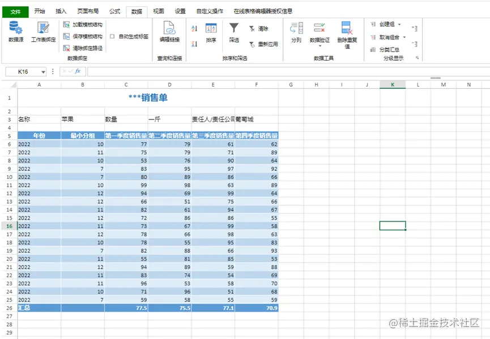The width and height of the screenshot is (490, 339).
Task: Sort descending with the Z-A icon
Action: [x=194, y=44]
